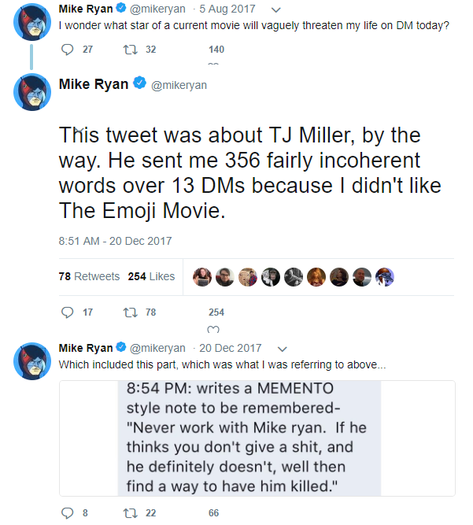
Task: Expand the 5 Aug 2017 tweet options chevron
Action: point(275,10)
